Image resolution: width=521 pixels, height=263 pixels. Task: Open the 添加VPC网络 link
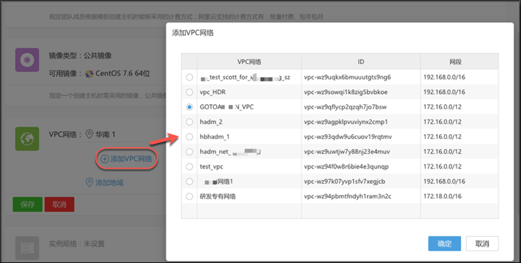[126, 159]
